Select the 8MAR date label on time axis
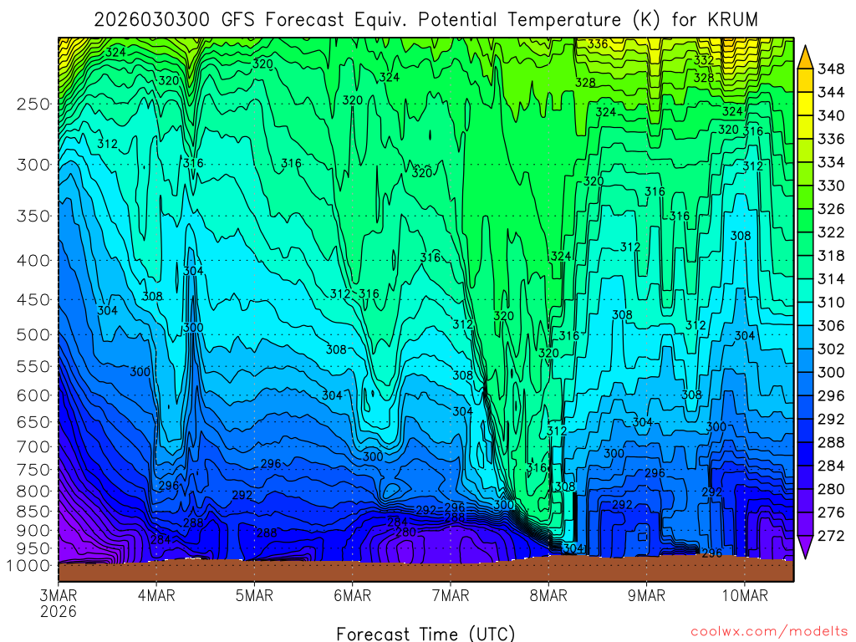This screenshot has width=856, height=642. coord(548,595)
